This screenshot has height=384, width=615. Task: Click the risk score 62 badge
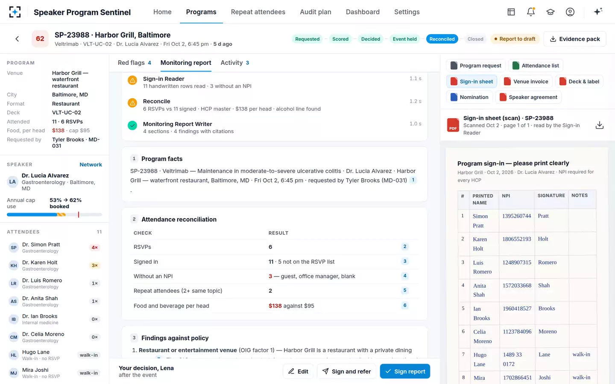click(40, 39)
